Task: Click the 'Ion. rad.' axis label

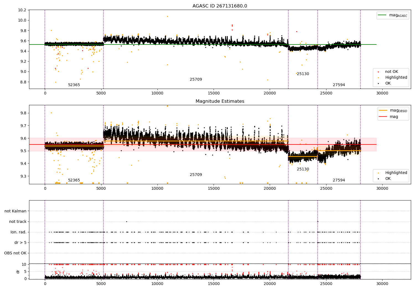Action: click(x=19, y=232)
